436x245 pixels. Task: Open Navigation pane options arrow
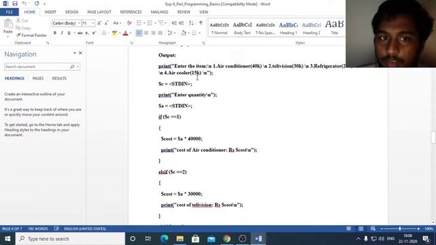pos(74,53)
